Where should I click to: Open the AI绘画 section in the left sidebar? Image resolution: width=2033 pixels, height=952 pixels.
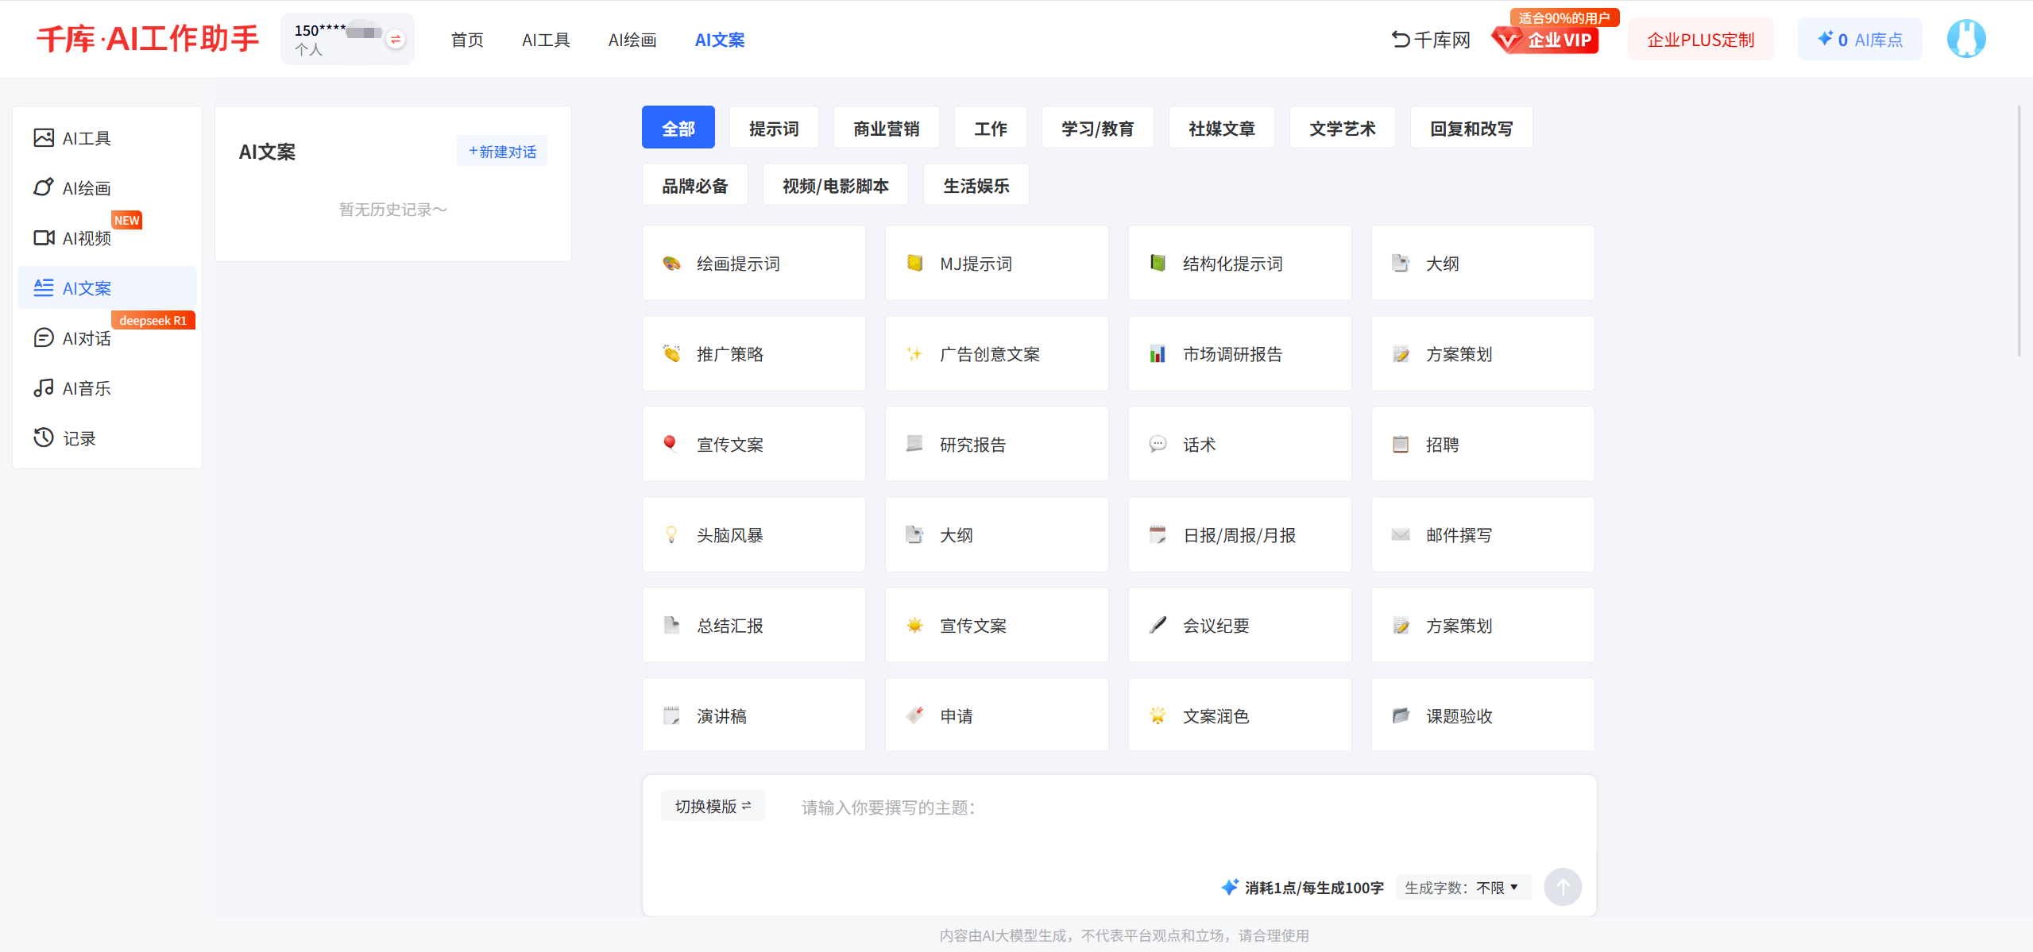(86, 187)
